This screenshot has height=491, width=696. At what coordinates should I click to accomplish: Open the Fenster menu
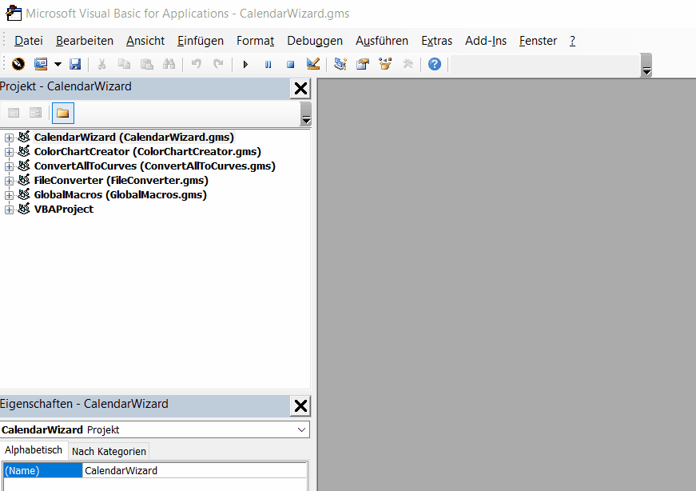click(x=538, y=41)
